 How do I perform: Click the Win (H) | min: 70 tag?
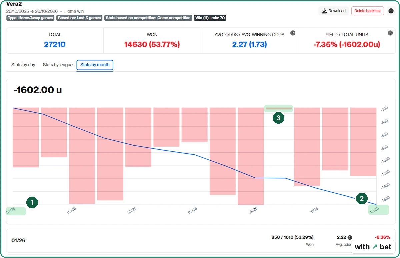(210, 18)
